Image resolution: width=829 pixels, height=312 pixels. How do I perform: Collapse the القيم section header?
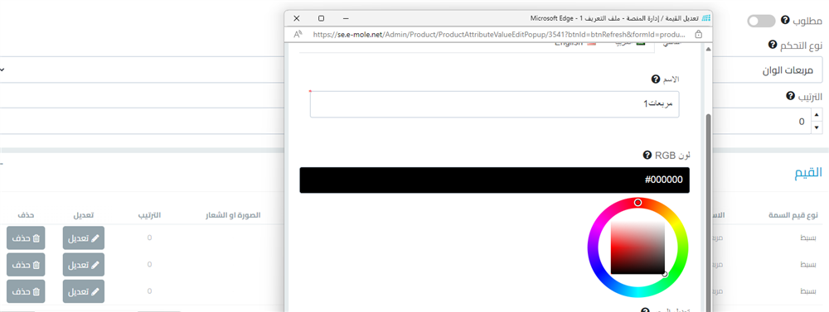pos(809,173)
